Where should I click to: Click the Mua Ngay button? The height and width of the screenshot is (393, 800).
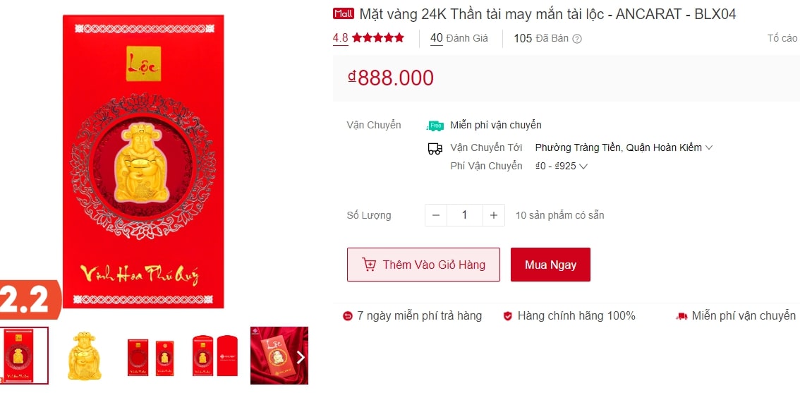click(550, 265)
